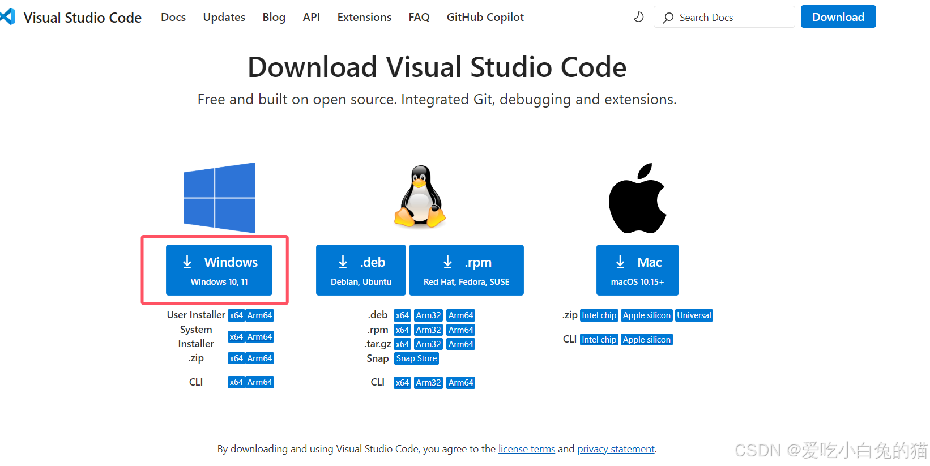Click the blue Download button in header
The height and width of the screenshot is (466, 930).
(x=838, y=16)
